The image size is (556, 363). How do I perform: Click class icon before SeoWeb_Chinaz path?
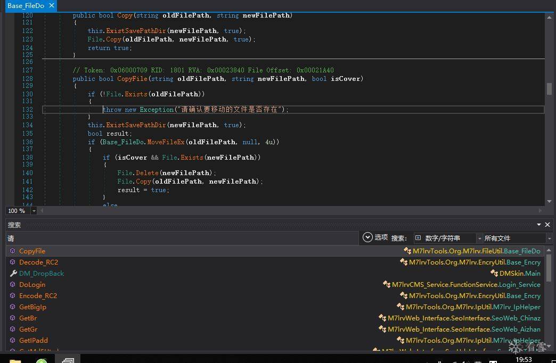[382, 318]
